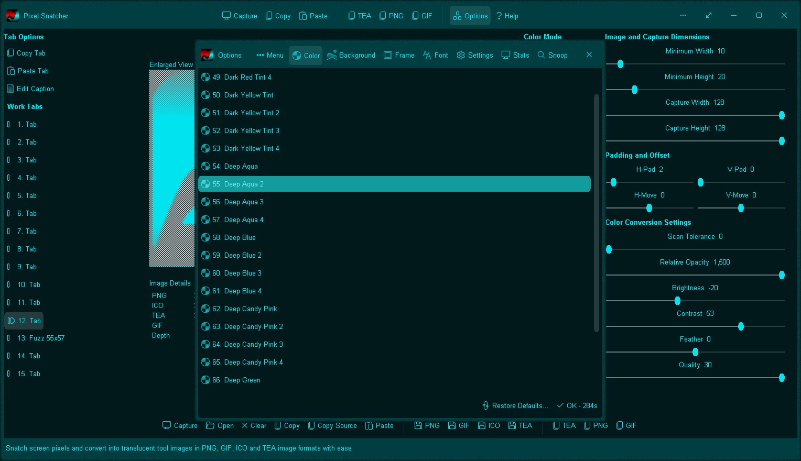This screenshot has width=801, height=461.
Task: Confirm settings with the OK button
Action: (577, 405)
